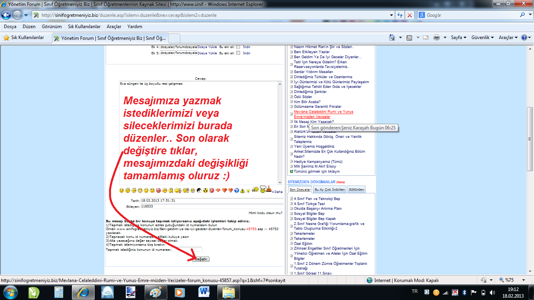Viewport: 534px width, 300px height.
Task: Insert the blue question mark emoticon
Action: [237, 191]
